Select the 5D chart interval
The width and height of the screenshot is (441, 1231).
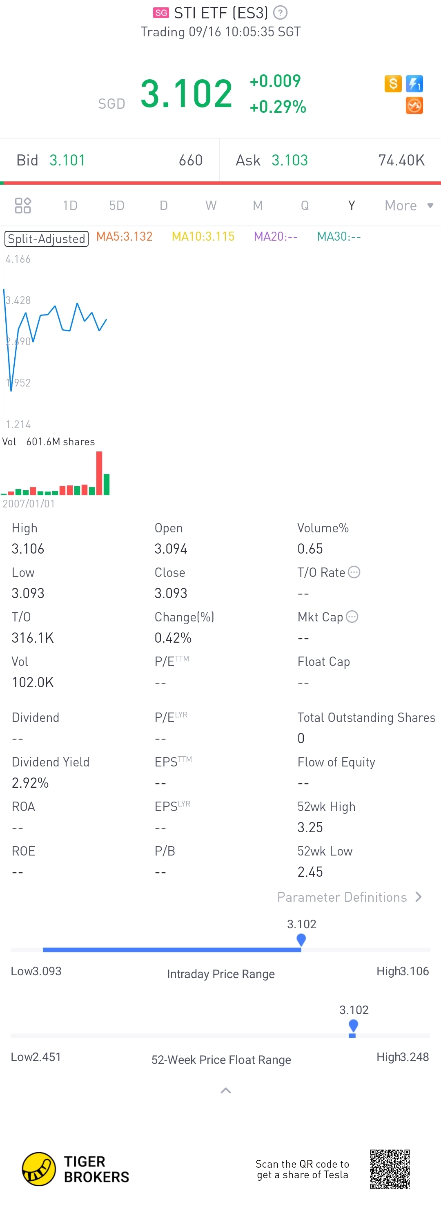click(117, 206)
